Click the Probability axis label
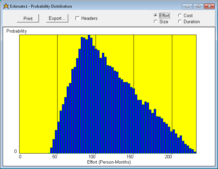Viewport: 218px width, 169px height. (16, 31)
